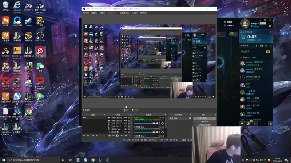Toggle visibility of Mic/Aux source
The height and width of the screenshot is (163, 291).
(125, 129)
